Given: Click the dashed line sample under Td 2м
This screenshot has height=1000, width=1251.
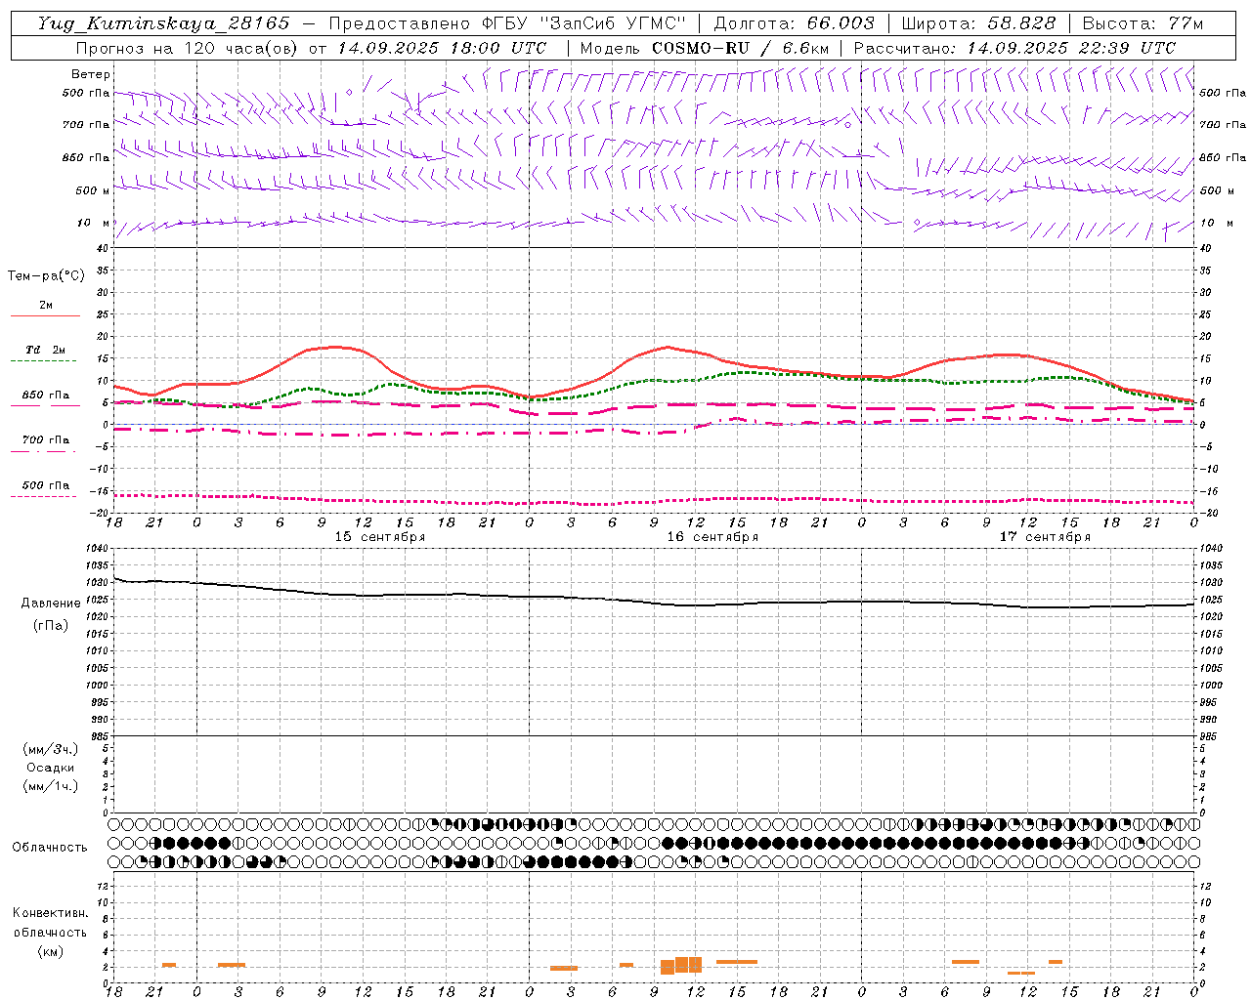Looking at the screenshot, I should click(43, 361).
